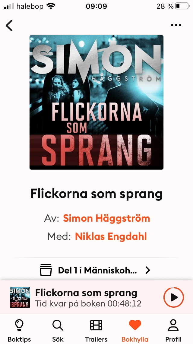Open the Profil person icon
This screenshot has width=193, height=344.
173,325
